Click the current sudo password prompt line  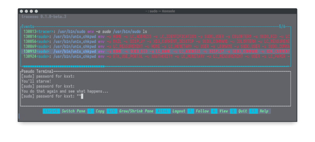[x=52, y=96]
